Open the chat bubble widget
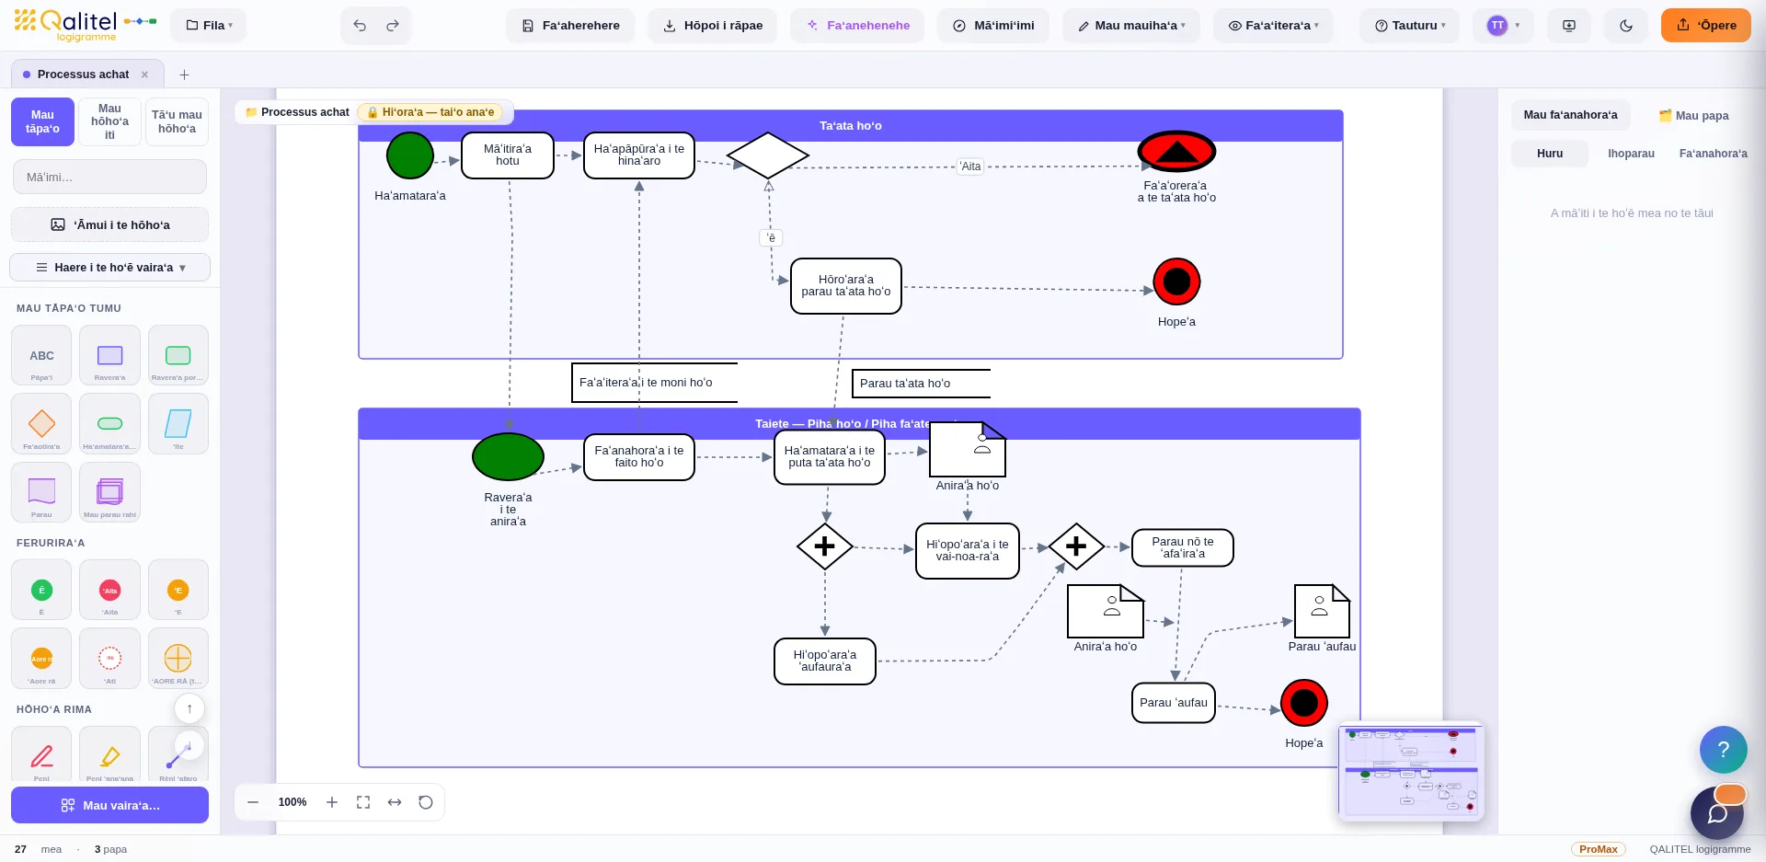This screenshot has height=862, width=1766. (x=1717, y=813)
